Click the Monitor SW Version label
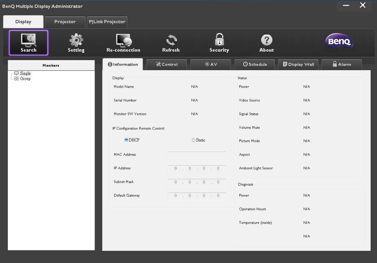Screen dimensions: 377x263 click(x=130, y=114)
